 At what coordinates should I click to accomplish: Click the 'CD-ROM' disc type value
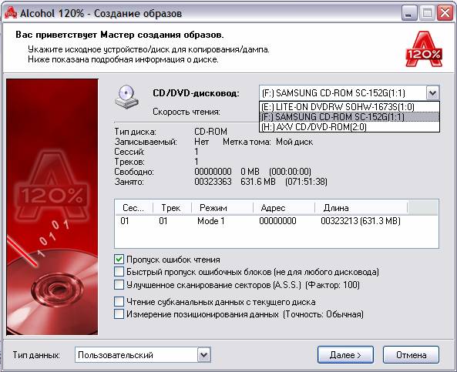point(210,132)
